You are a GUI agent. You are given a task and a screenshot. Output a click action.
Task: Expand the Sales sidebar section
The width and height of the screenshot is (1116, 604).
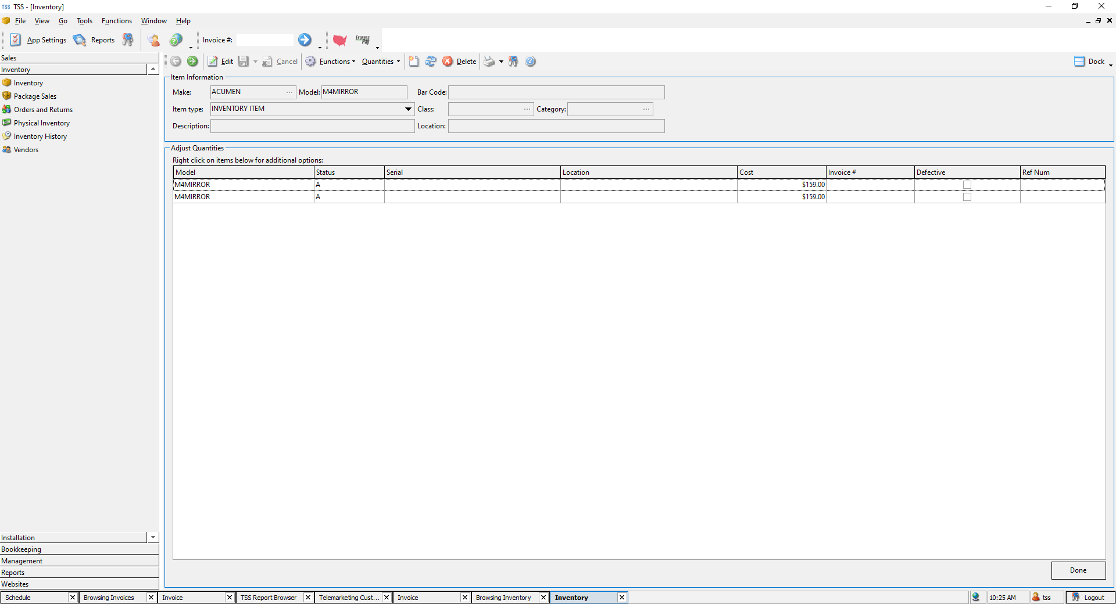click(79, 58)
